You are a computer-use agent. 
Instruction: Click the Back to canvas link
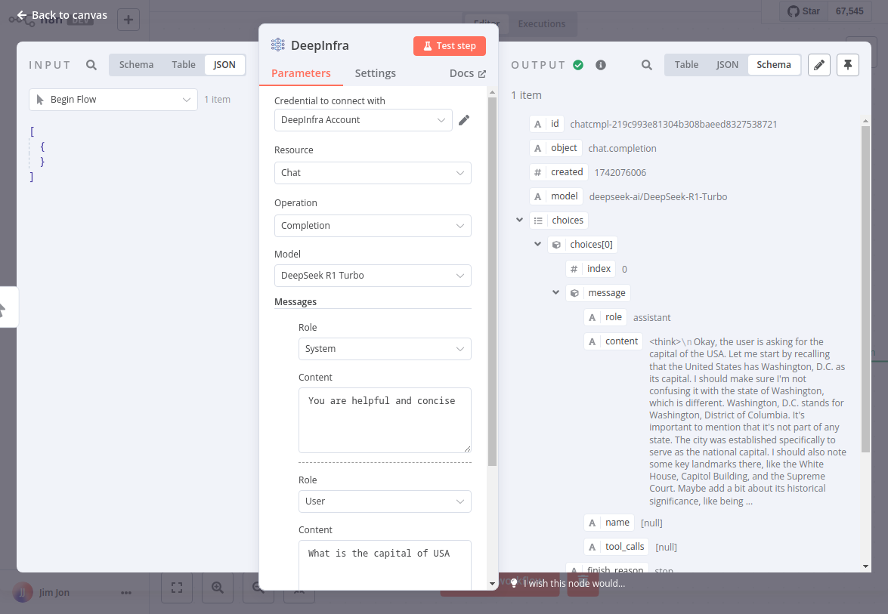(x=62, y=15)
